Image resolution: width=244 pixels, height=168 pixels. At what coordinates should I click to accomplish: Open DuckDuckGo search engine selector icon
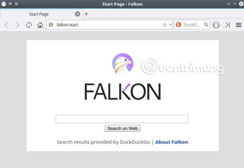pyautogui.click(x=178, y=25)
